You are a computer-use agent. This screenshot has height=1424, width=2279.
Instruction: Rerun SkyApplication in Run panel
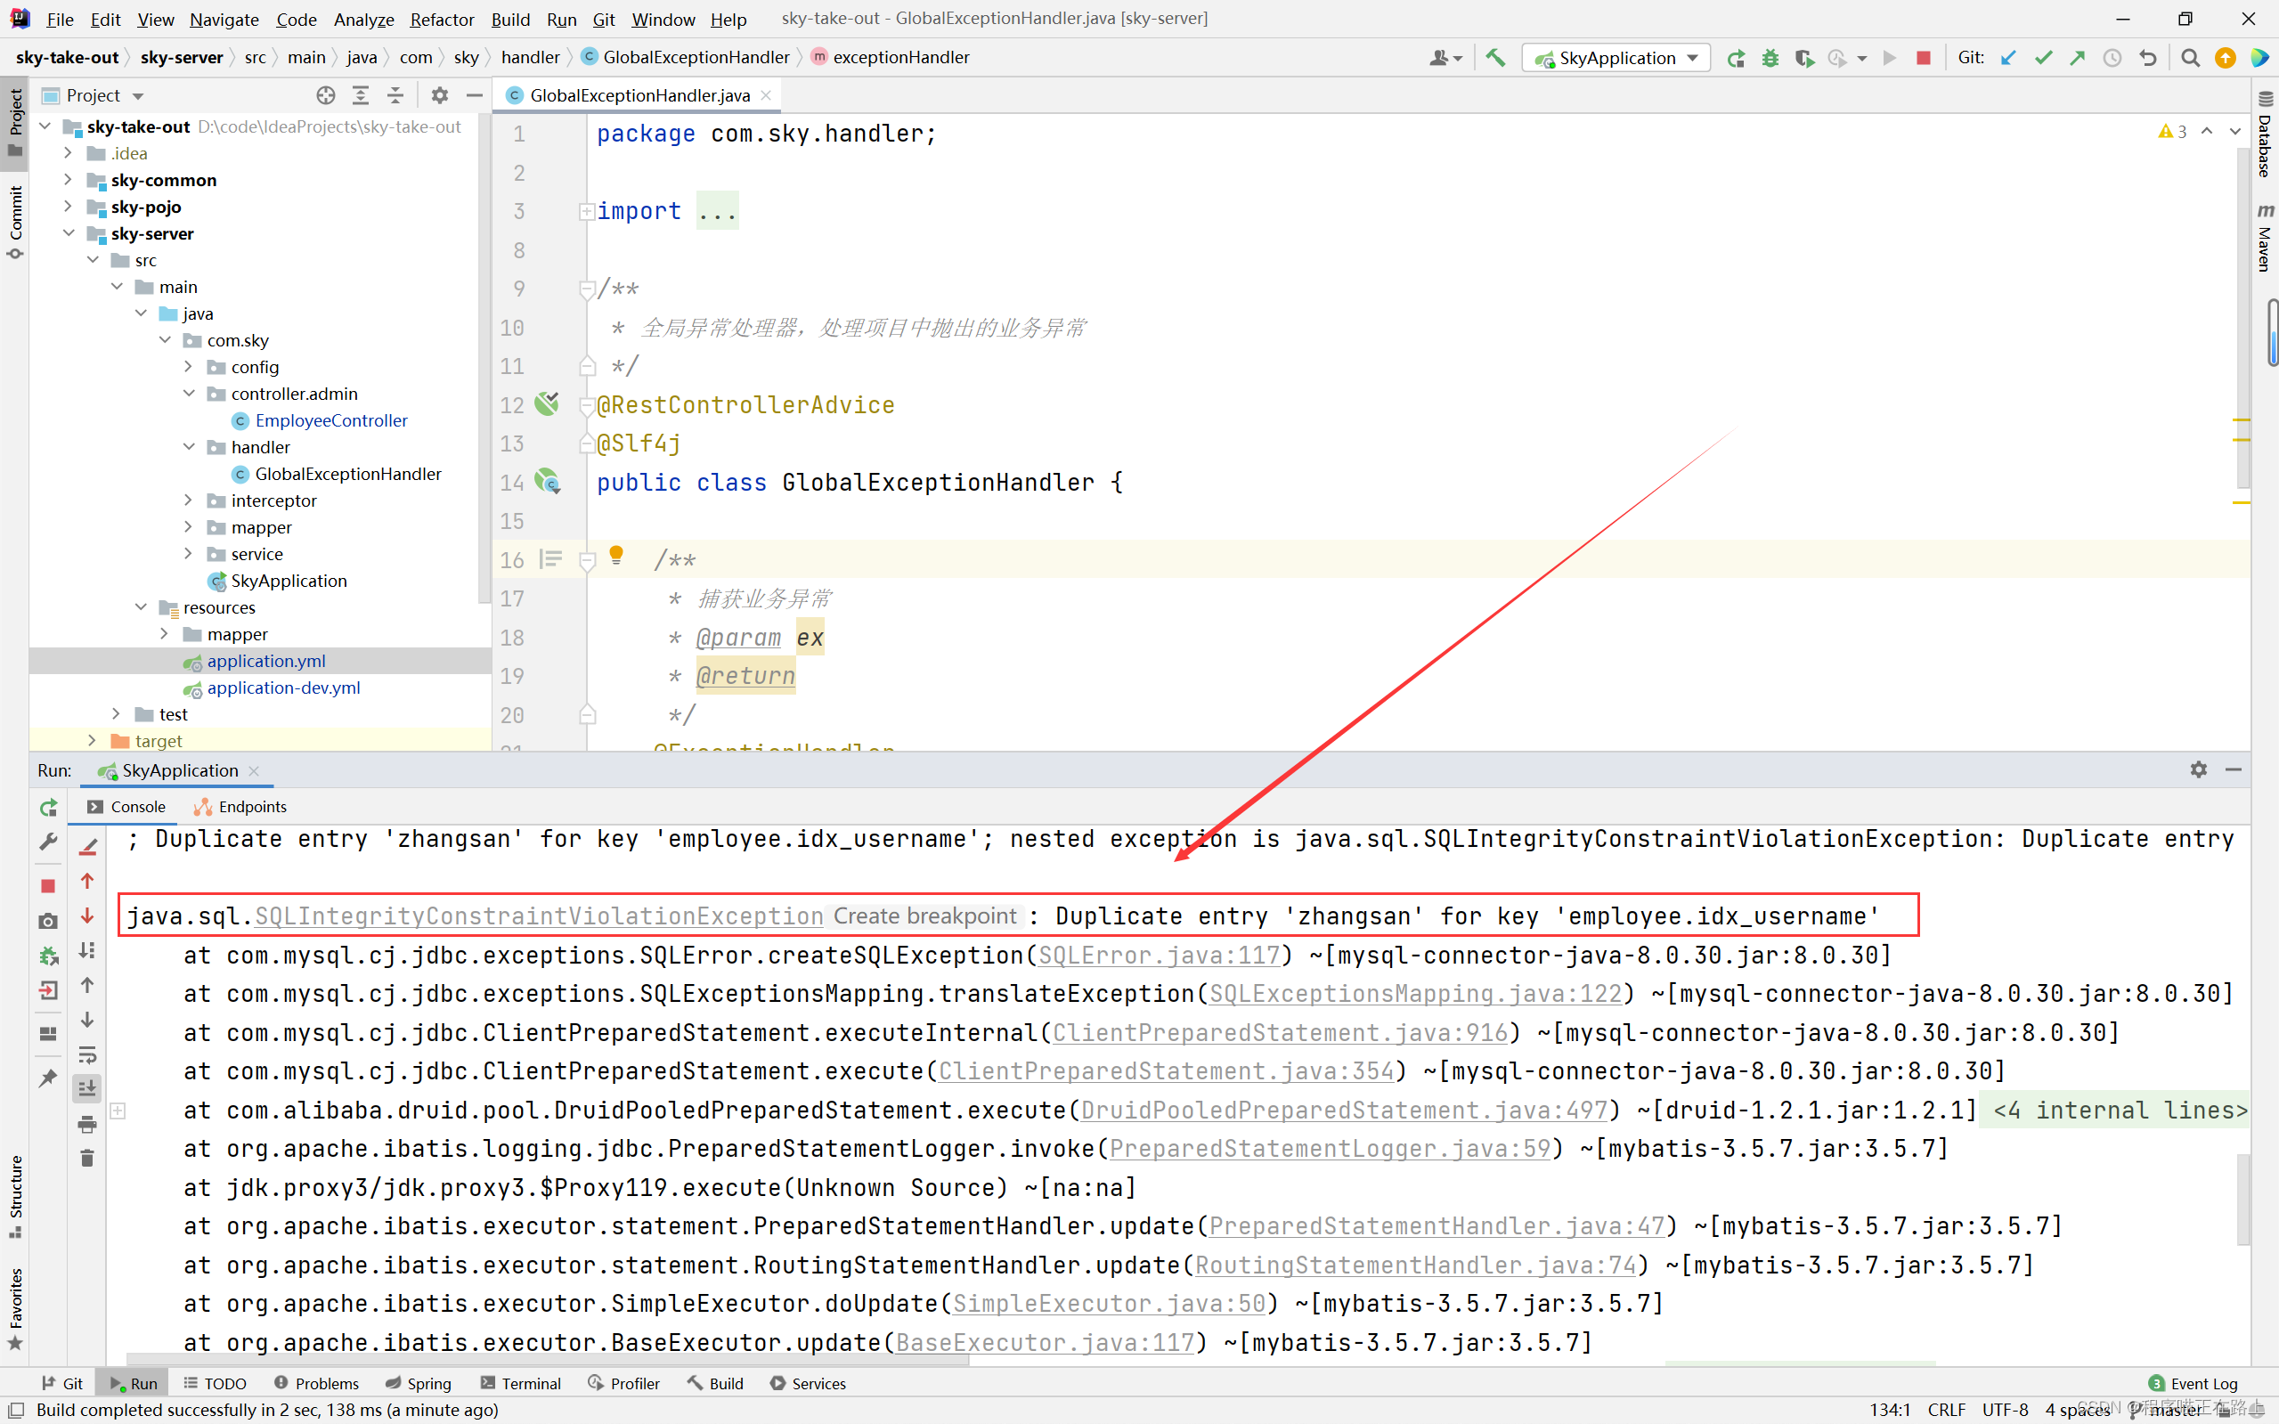[48, 807]
